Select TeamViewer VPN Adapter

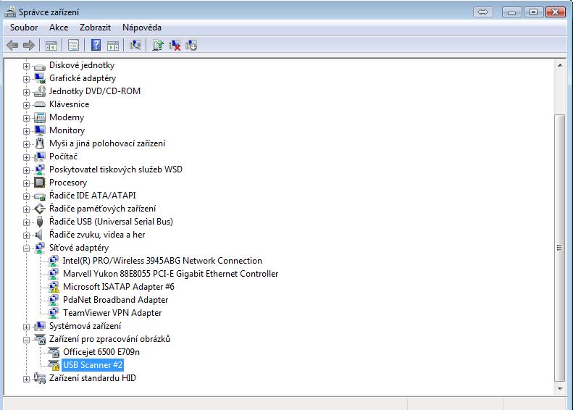click(112, 313)
